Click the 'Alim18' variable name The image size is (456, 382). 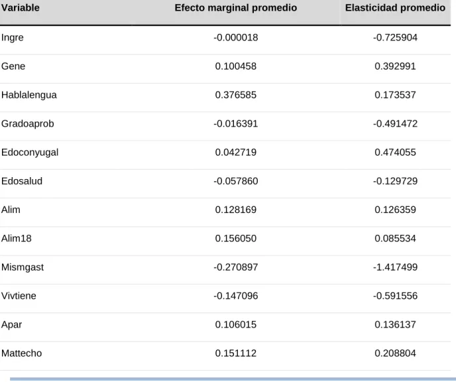click(x=17, y=239)
